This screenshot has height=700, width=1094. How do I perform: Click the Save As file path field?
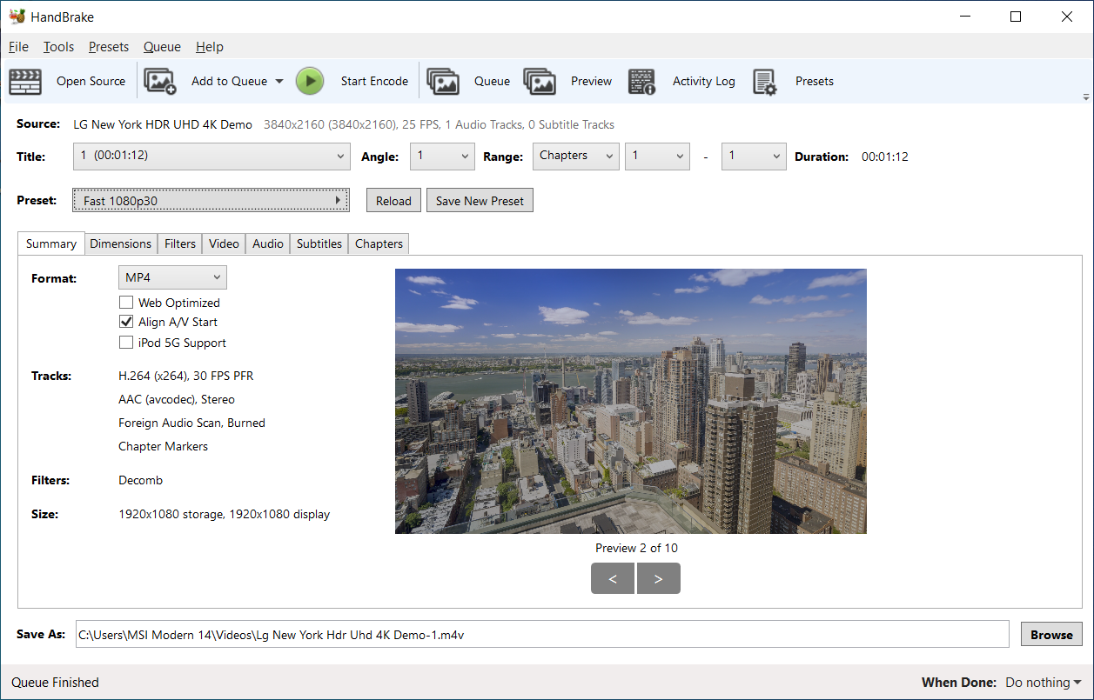(x=542, y=635)
